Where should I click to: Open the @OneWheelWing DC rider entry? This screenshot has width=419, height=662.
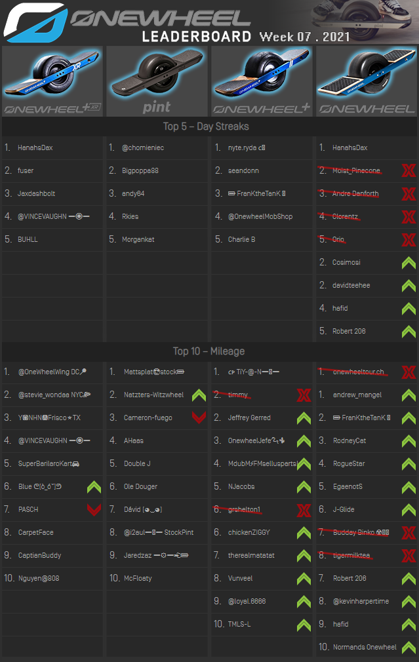(52, 372)
